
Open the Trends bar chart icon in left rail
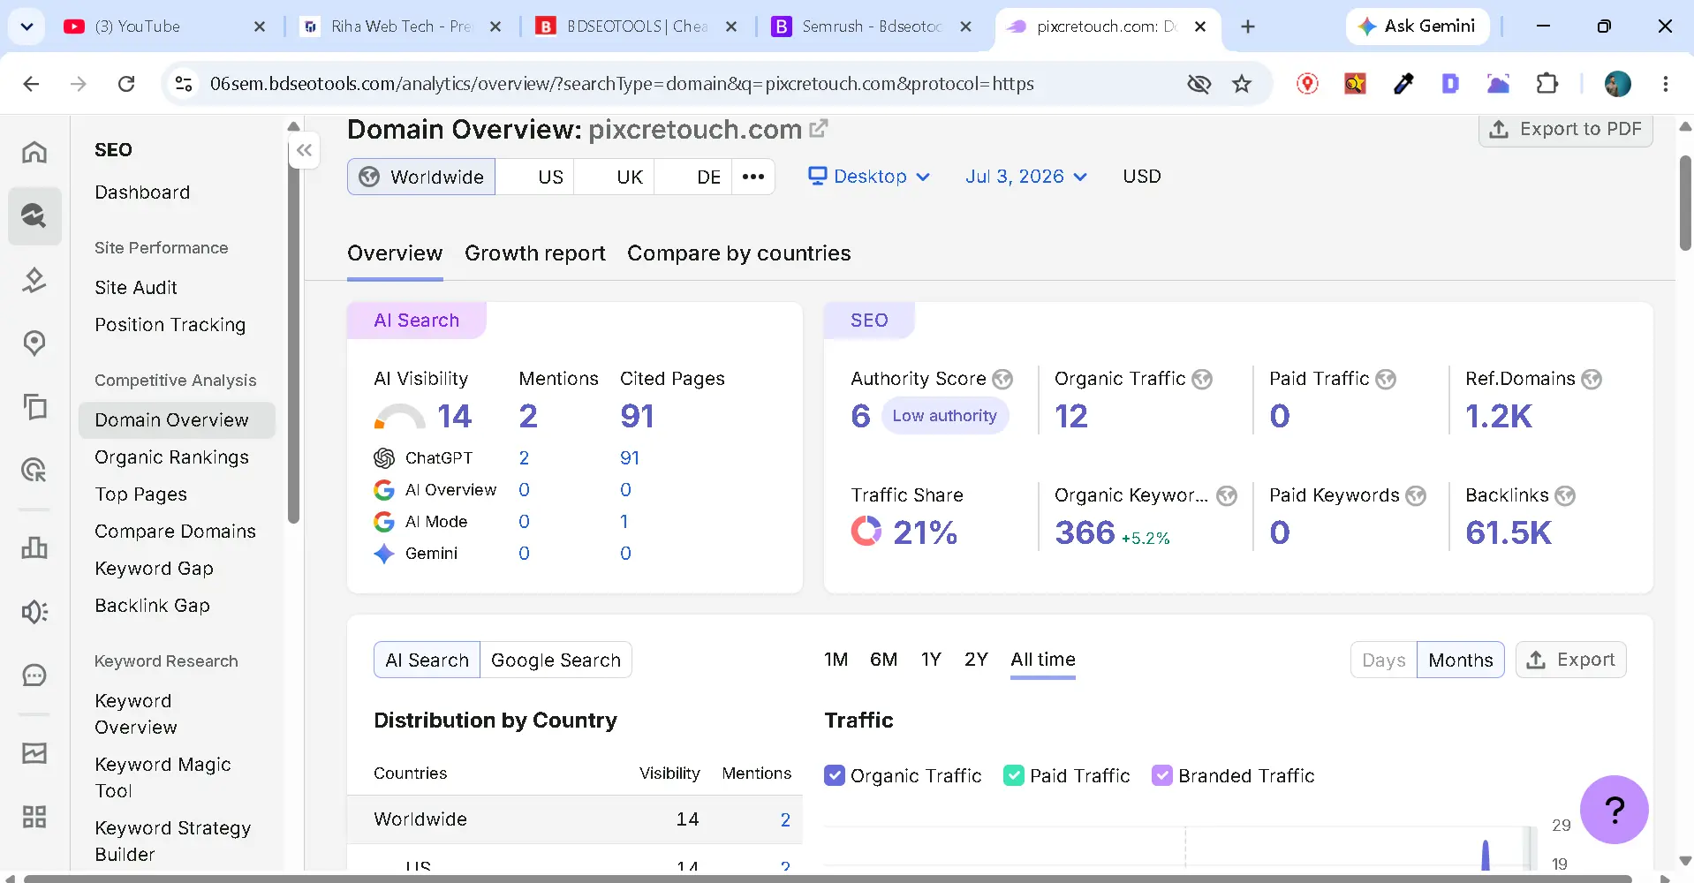(x=34, y=547)
